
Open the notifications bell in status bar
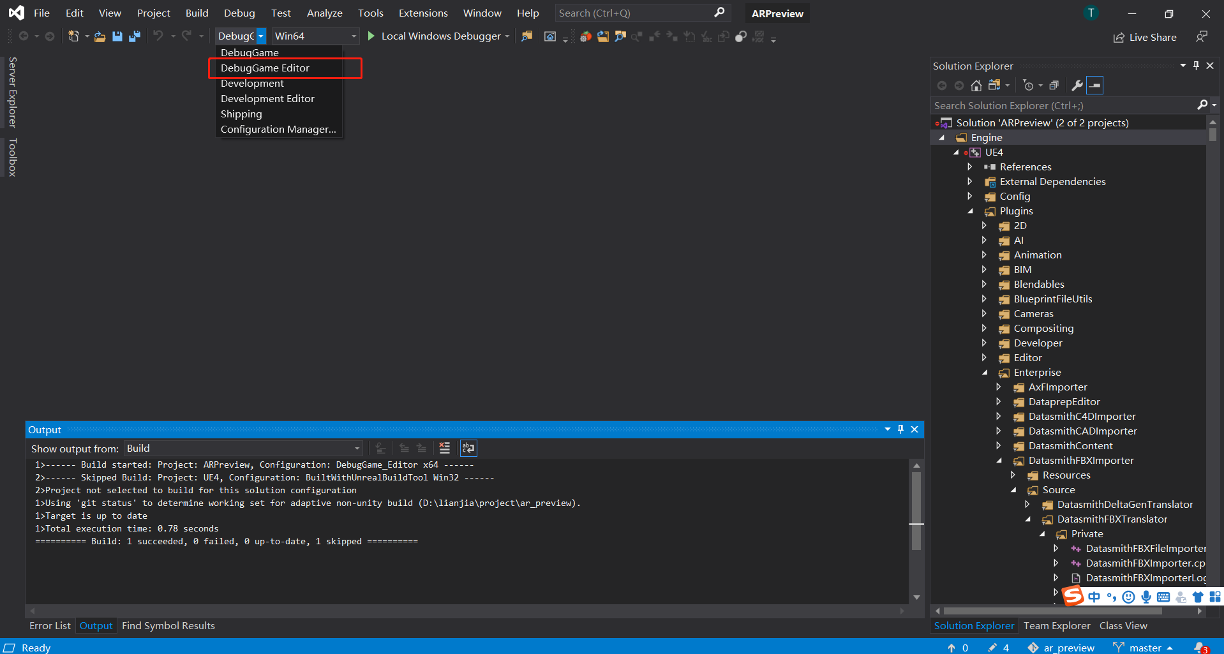[x=1200, y=647]
